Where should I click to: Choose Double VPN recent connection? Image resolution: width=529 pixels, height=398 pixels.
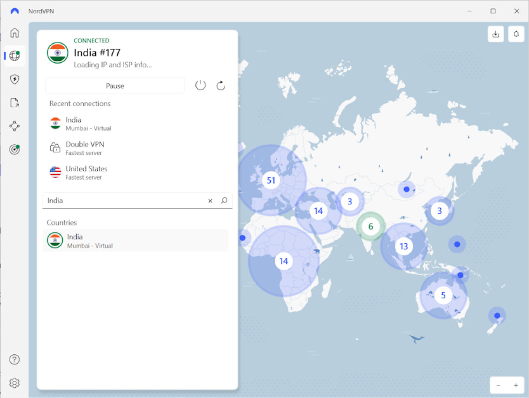point(85,148)
